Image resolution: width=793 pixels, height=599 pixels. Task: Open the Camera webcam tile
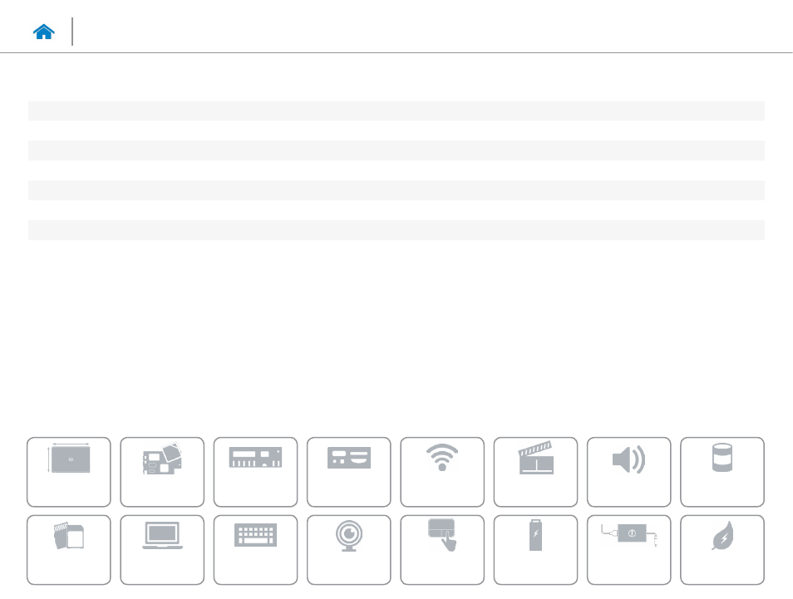pos(348,549)
